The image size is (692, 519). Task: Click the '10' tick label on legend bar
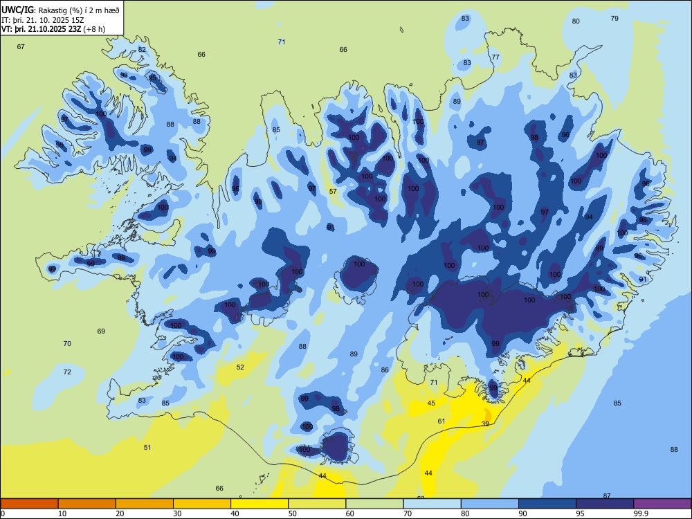62,513
